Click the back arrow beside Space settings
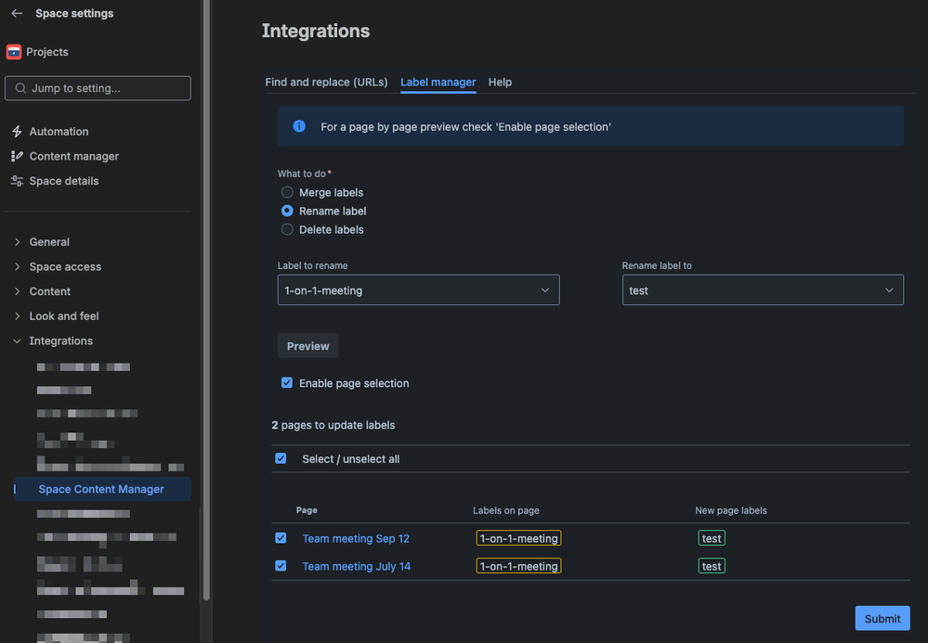 pos(17,14)
